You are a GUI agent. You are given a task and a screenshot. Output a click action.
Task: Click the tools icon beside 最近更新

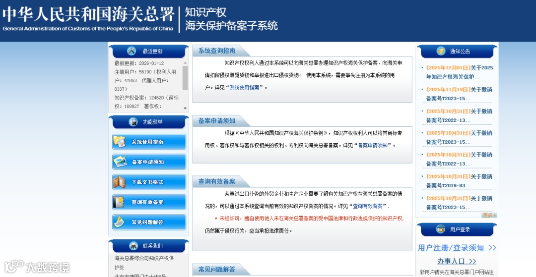pyautogui.click(x=131, y=51)
